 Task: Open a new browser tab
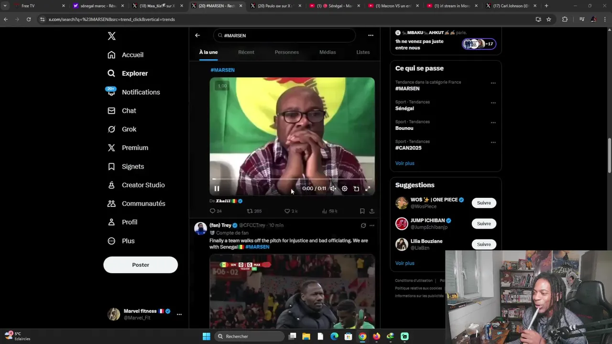[x=546, y=6]
